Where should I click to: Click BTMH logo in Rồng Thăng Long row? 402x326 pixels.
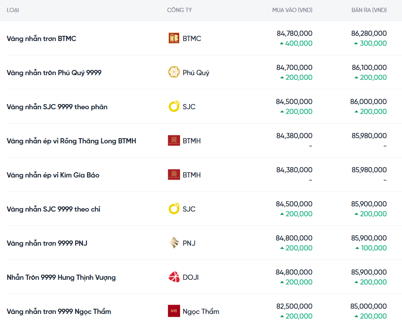(174, 141)
